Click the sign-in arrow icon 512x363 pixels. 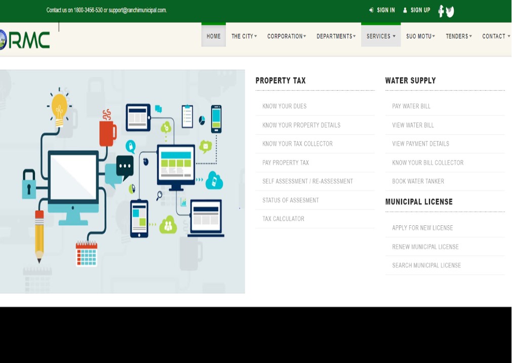371,10
